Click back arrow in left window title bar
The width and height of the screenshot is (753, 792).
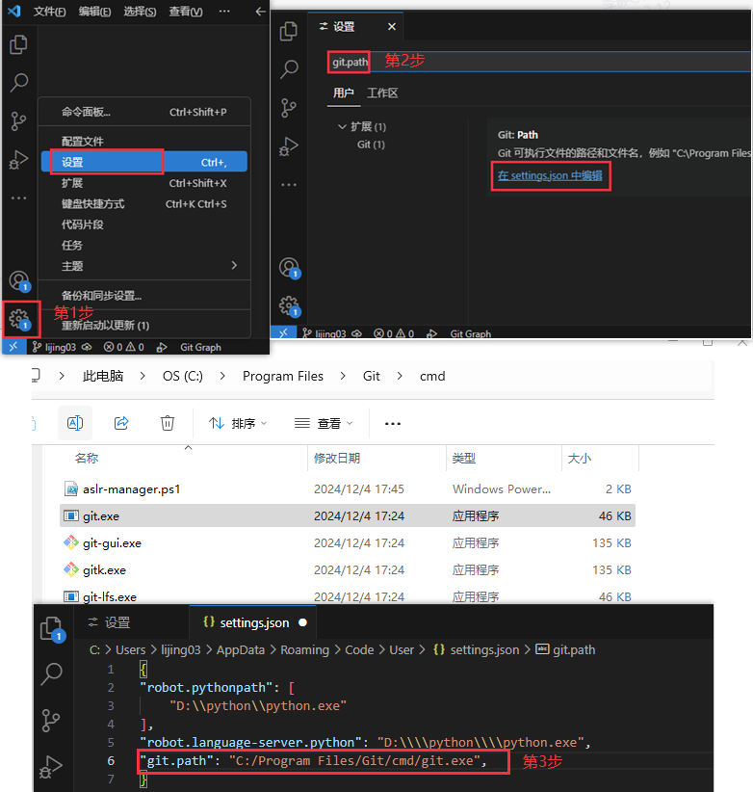(x=260, y=12)
